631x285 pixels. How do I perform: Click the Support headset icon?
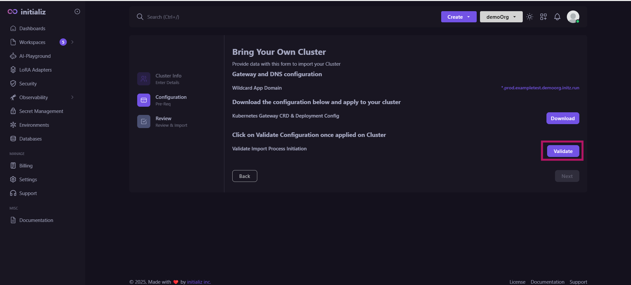[13, 193]
